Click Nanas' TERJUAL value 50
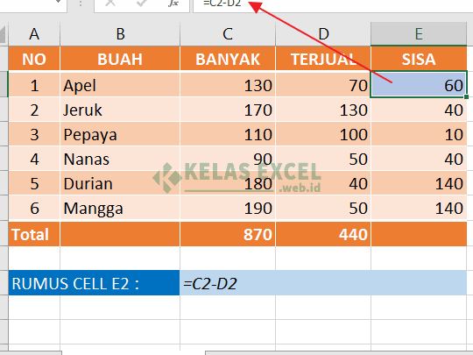Image resolution: width=473 pixels, height=355 pixels. pyautogui.click(x=323, y=159)
